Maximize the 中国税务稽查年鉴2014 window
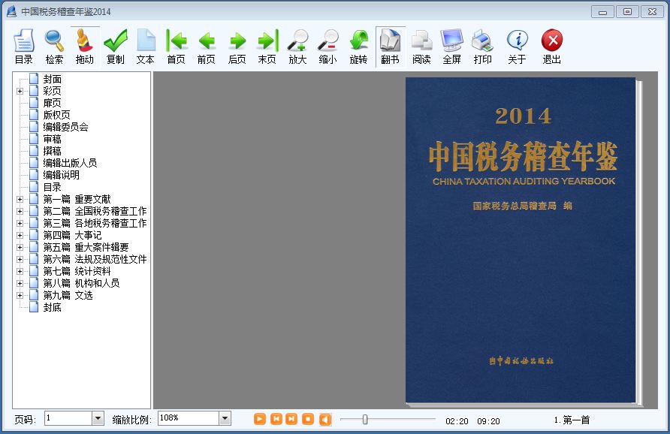Screen dimensions: 670x434 627,12
